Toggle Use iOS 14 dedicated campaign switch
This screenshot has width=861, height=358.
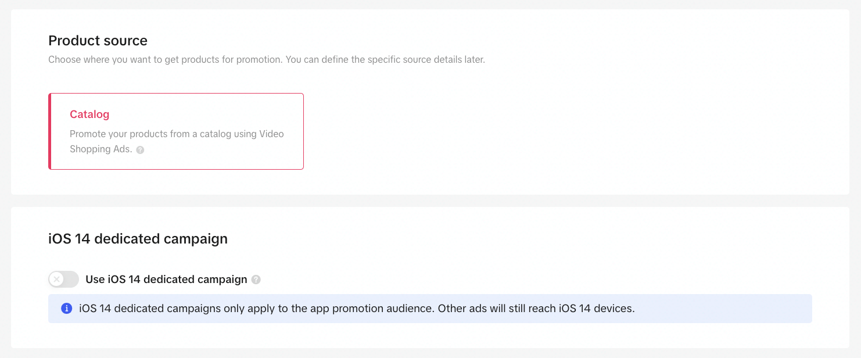pos(63,280)
